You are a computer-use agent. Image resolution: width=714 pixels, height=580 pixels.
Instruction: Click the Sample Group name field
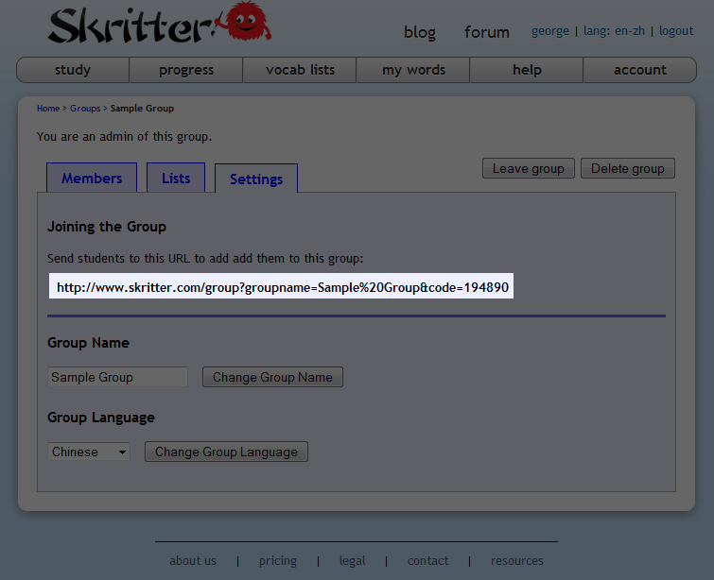click(x=117, y=377)
